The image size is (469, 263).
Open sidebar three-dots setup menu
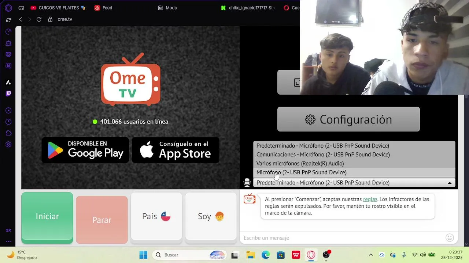pos(8,241)
